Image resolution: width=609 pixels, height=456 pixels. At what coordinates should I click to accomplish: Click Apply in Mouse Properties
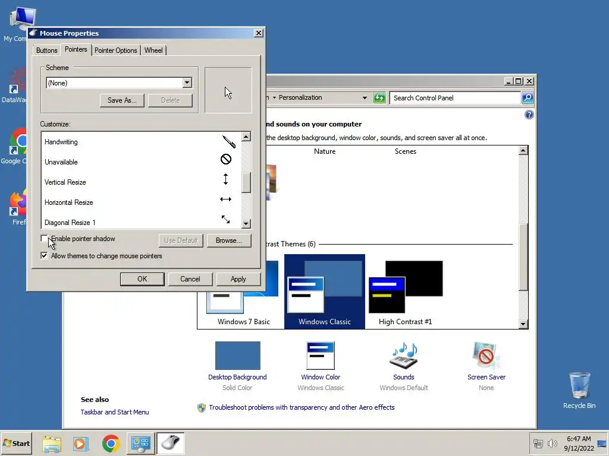pyautogui.click(x=238, y=279)
